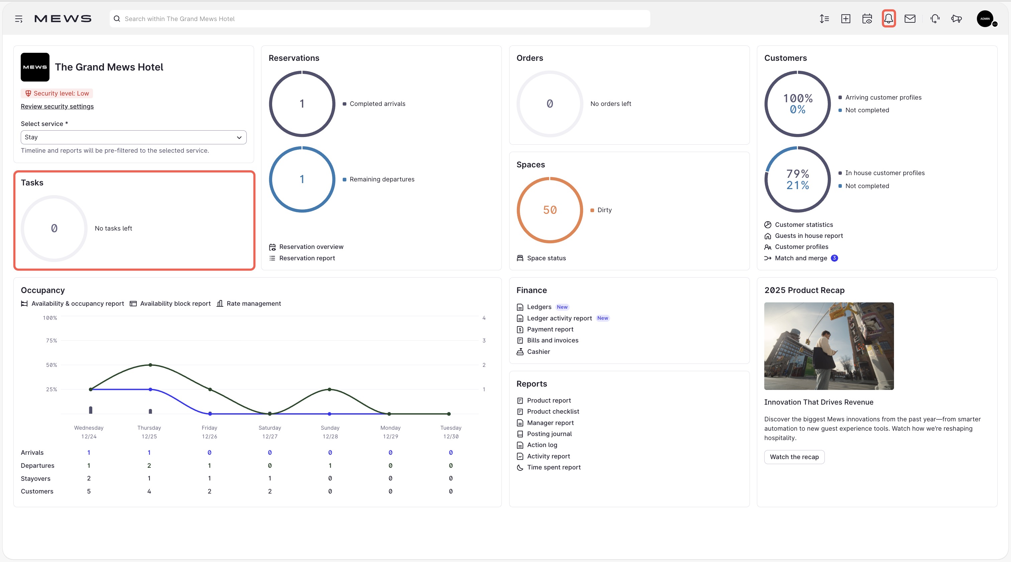Viewport: 1011px width, 562px height.
Task: Click the MEWS logo
Action: 63,18
